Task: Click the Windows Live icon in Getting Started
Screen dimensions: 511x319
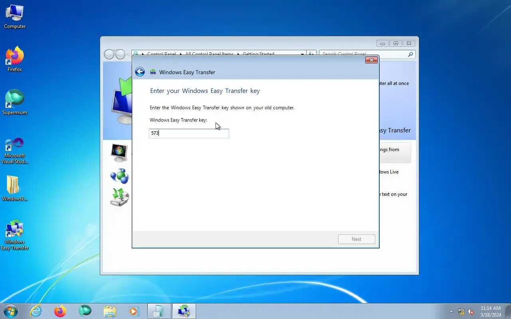Action: point(119,176)
